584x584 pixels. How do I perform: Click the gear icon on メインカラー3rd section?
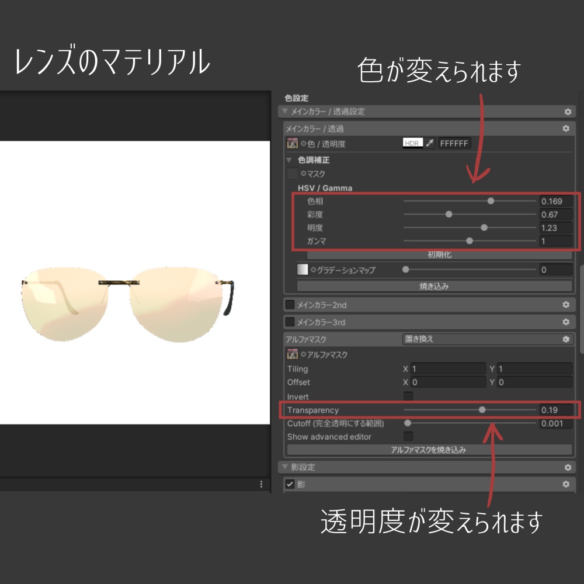(565, 321)
